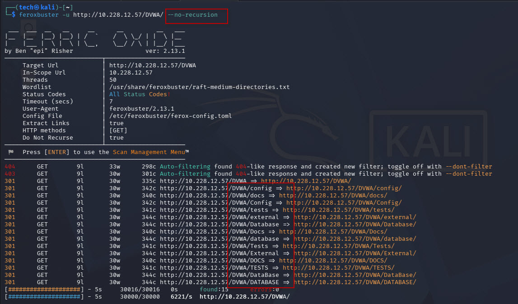Click the 335c size value in results
Image resolution: width=518 pixels, height=304 pixels.
(149, 181)
